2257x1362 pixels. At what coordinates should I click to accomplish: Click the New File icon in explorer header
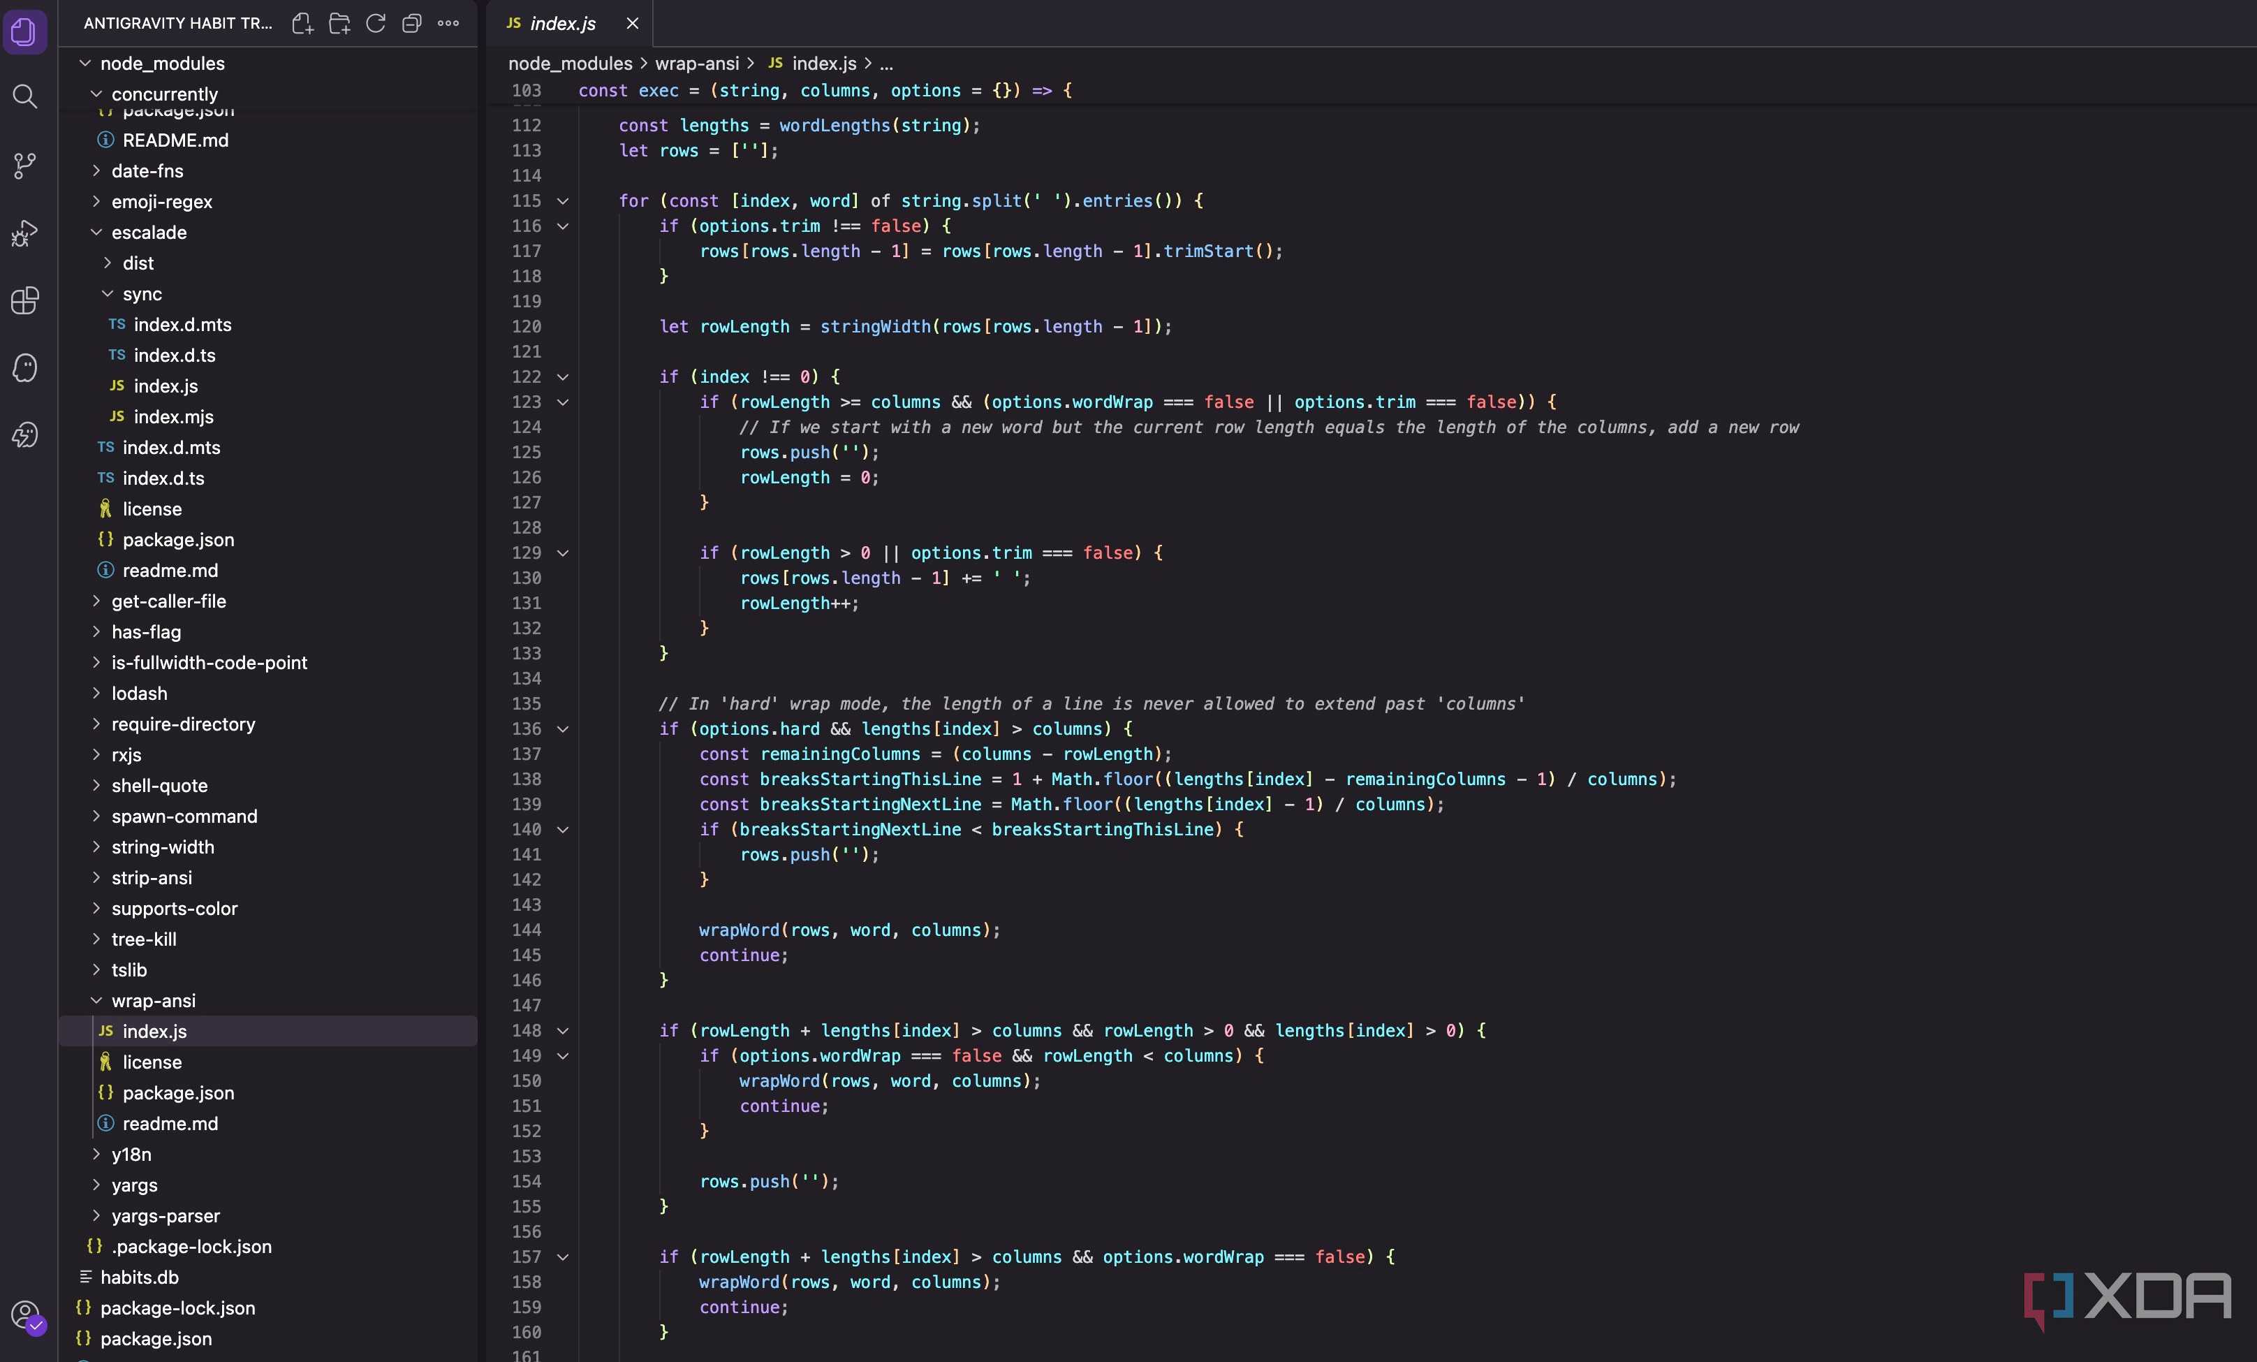pyautogui.click(x=302, y=23)
